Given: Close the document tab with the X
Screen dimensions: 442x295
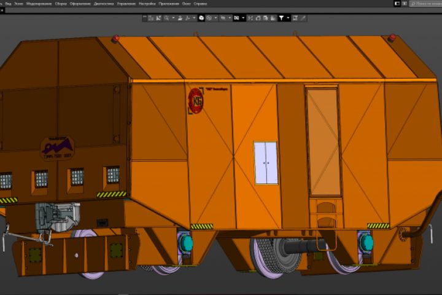Looking at the screenshot, I should (2, 10).
